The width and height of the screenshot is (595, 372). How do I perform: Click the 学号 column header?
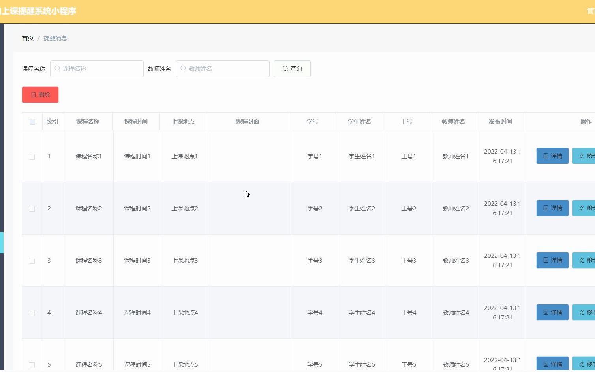(x=312, y=122)
